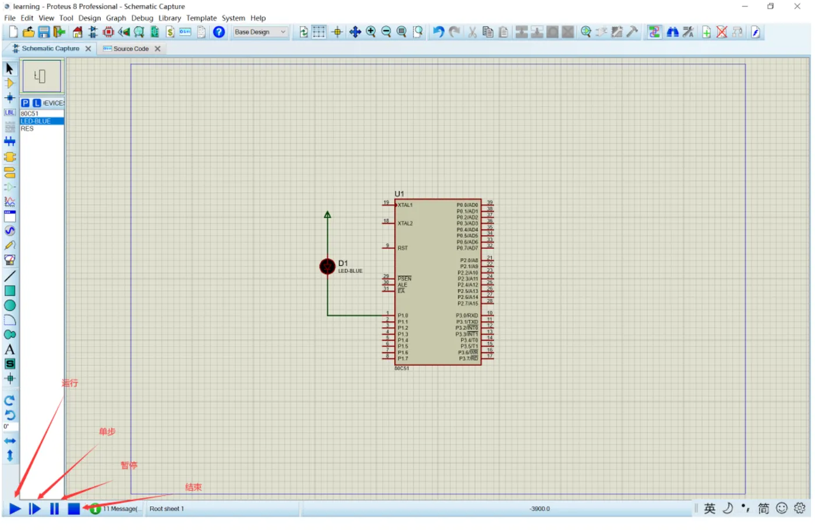Select the 2D Line drawing tool
Image resolution: width=815 pixels, height=530 pixels.
point(9,276)
